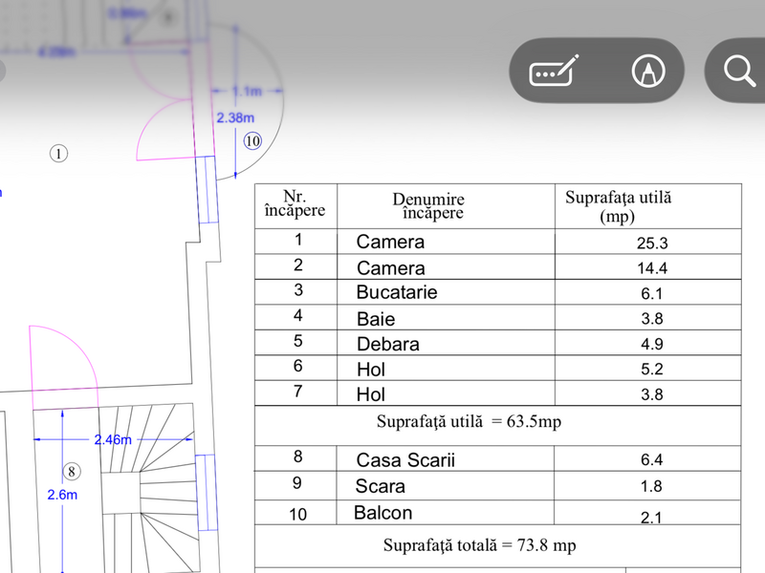Open the form fill text tool
The width and height of the screenshot is (765, 573).
tap(555, 71)
